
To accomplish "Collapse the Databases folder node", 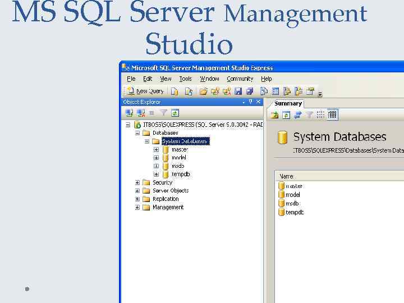I will click(x=137, y=133).
